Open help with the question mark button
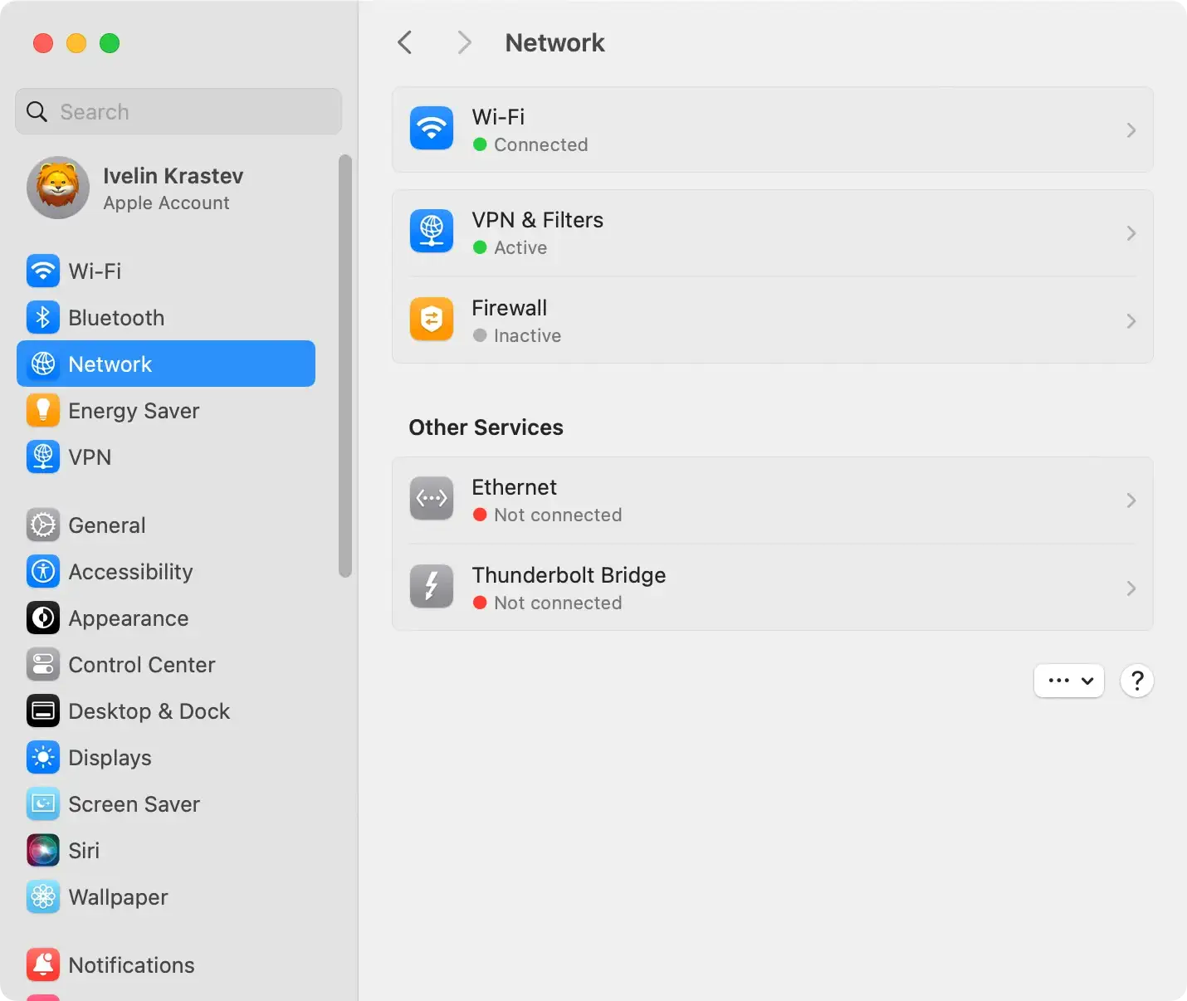The image size is (1187, 1001). pyautogui.click(x=1137, y=681)
